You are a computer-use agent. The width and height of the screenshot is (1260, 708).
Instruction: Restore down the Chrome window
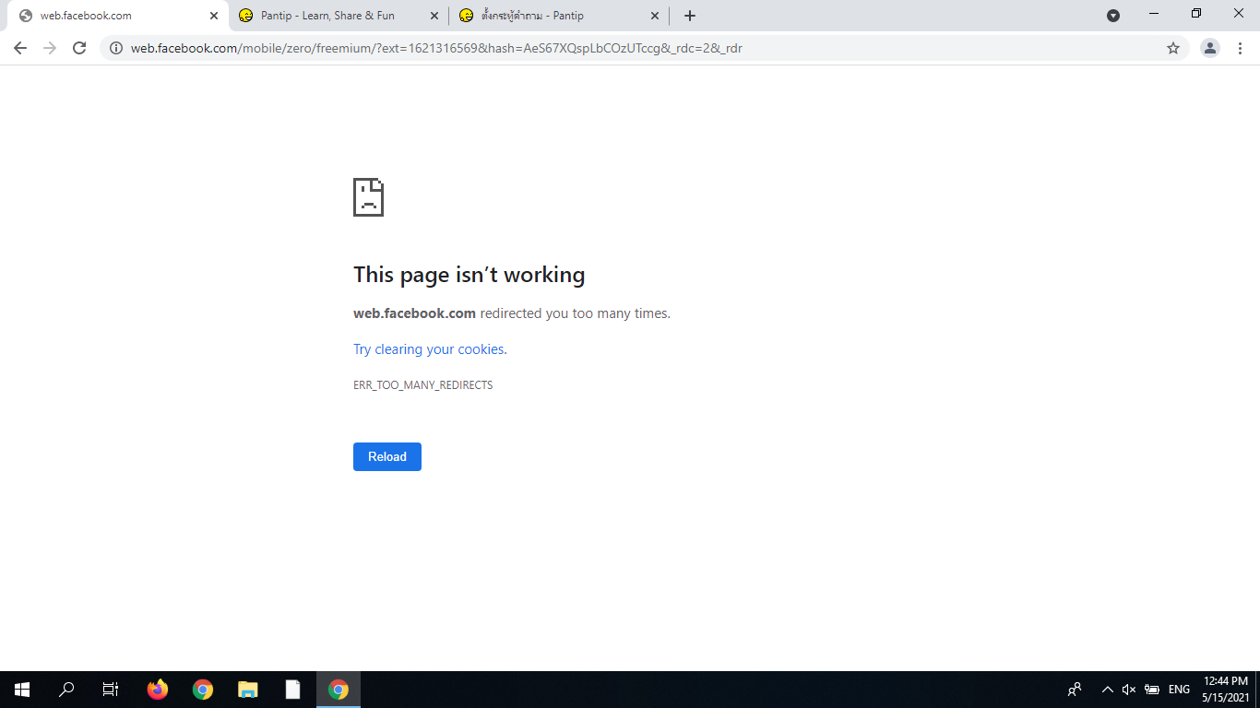tap(1196, 14)
